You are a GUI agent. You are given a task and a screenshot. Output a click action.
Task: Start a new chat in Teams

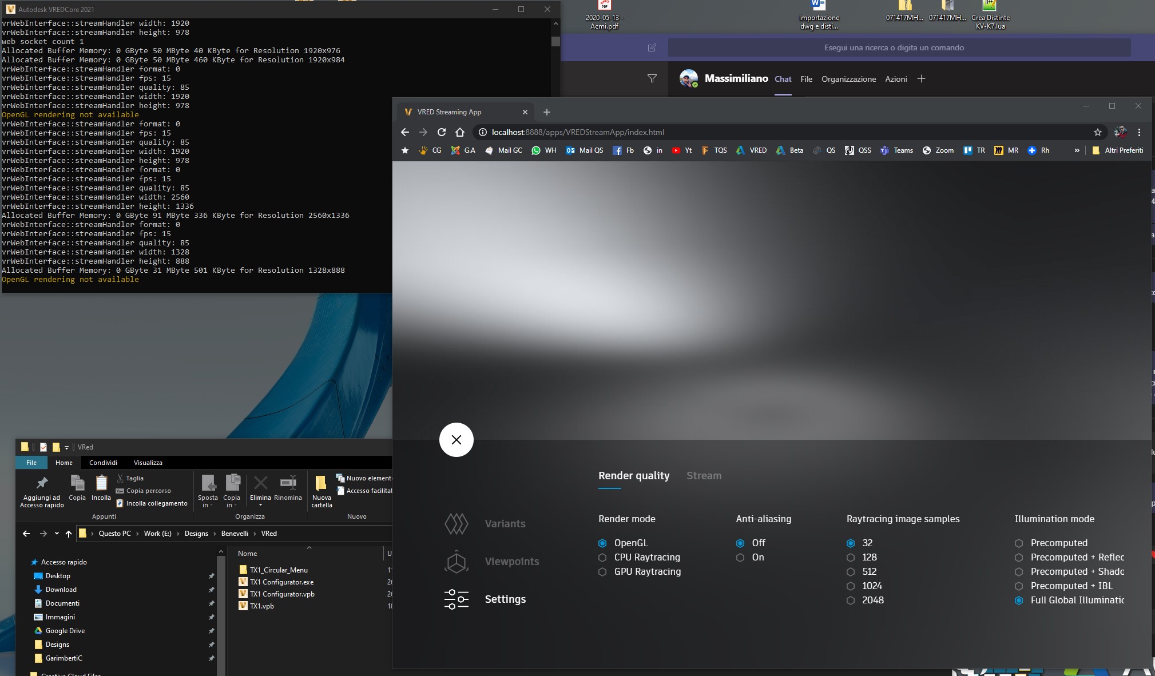coord(652,47)
